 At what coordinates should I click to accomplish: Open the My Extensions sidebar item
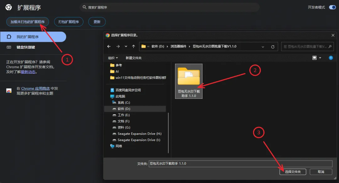click(33, 37)
